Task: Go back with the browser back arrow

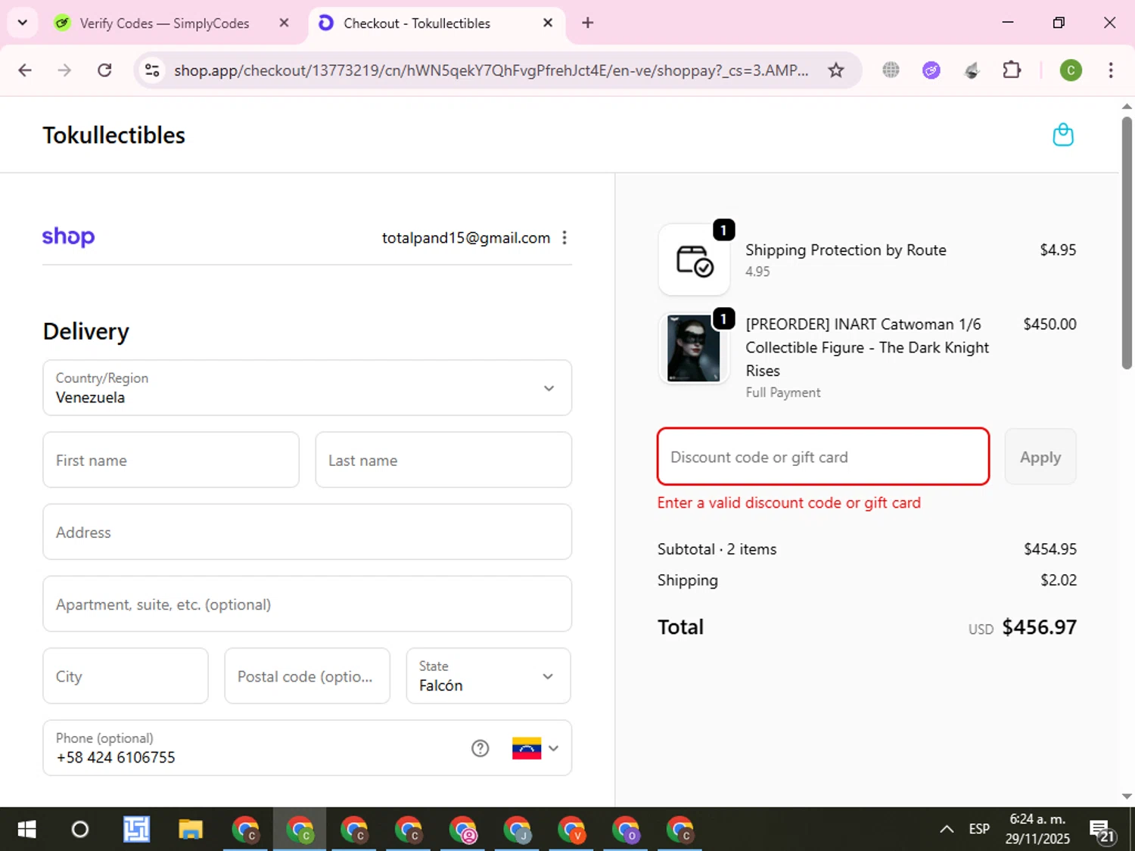Action: [25, 70]
